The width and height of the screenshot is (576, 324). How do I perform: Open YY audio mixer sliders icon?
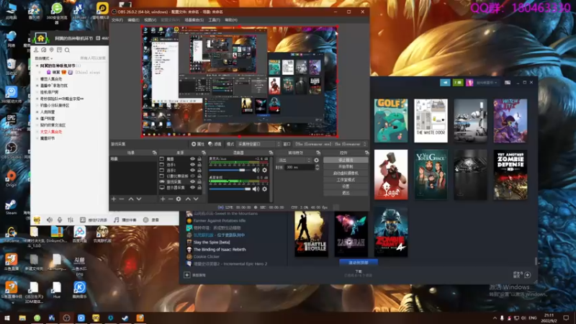pos(70,220)
